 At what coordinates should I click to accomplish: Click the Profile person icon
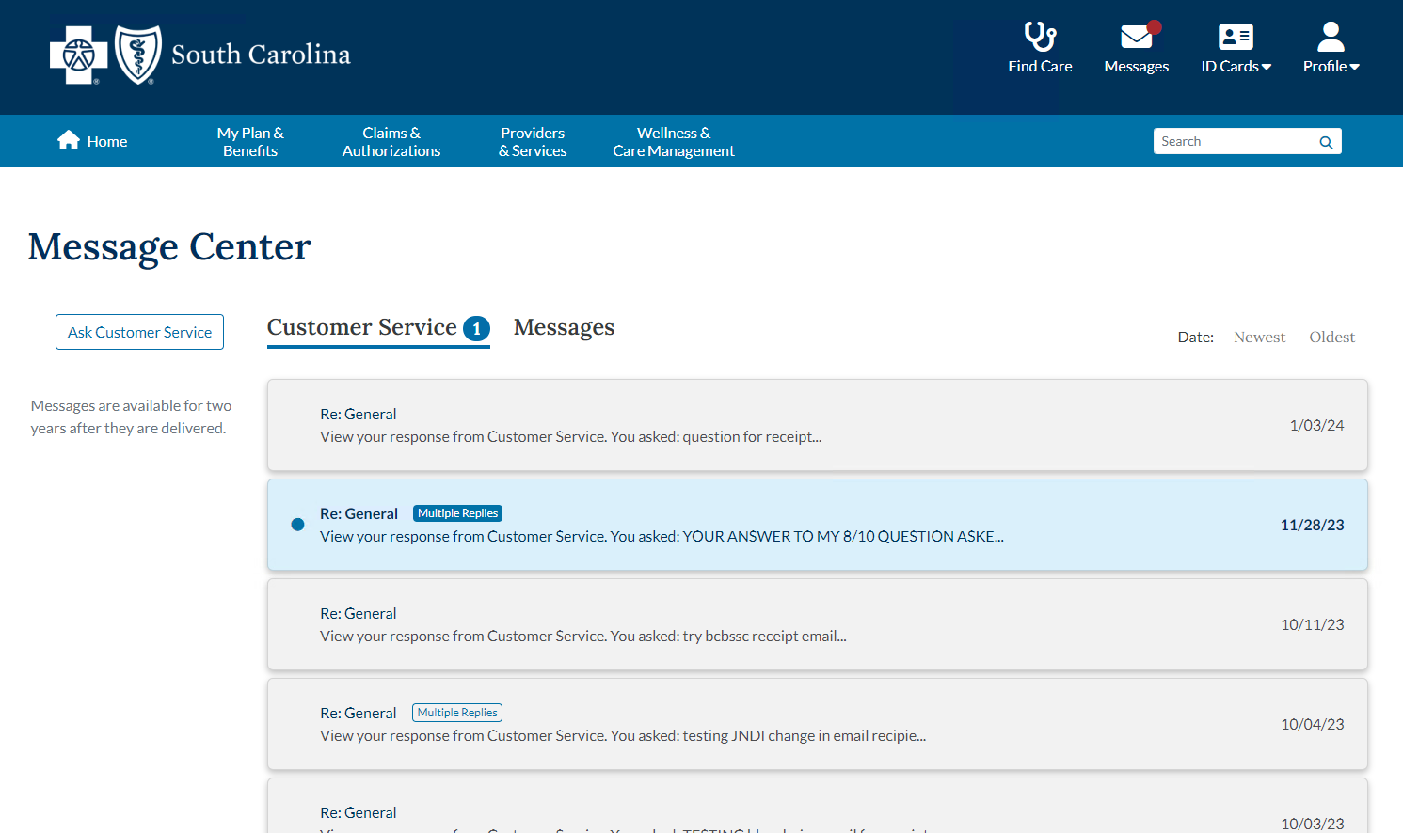[1331, 37]
